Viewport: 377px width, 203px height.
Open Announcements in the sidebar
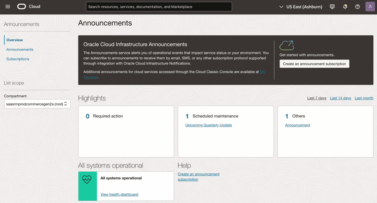coord(20,50)
